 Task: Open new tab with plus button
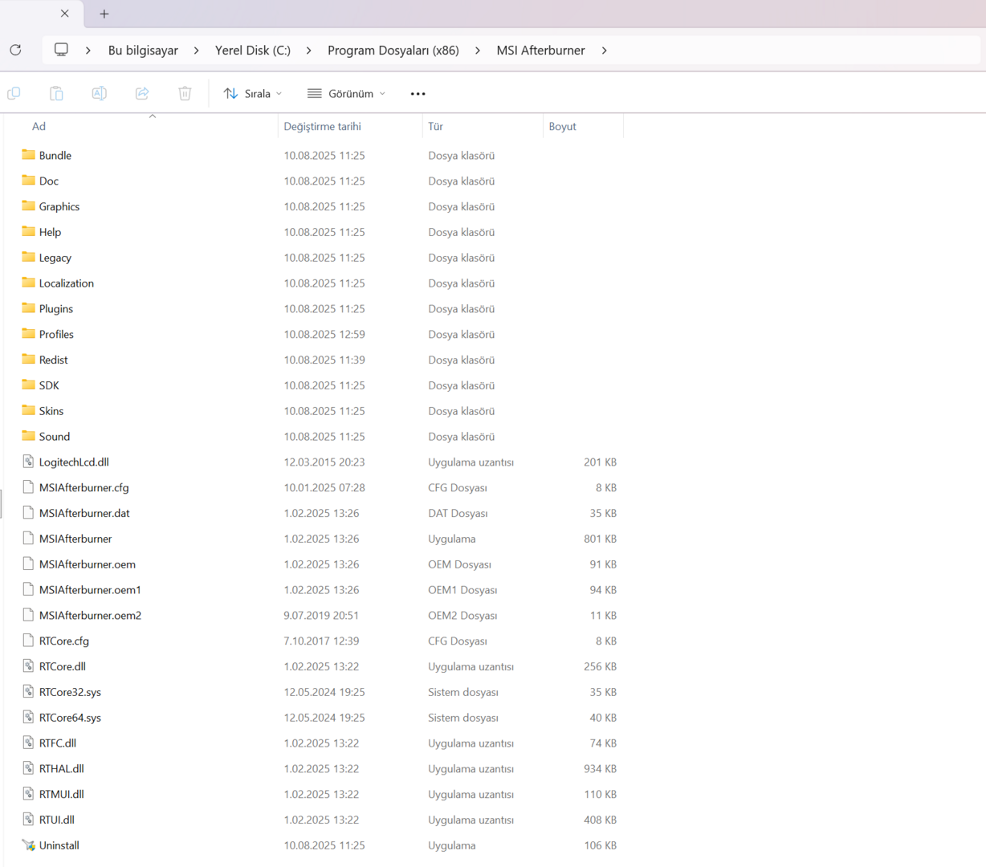click(x=104, y=14)
